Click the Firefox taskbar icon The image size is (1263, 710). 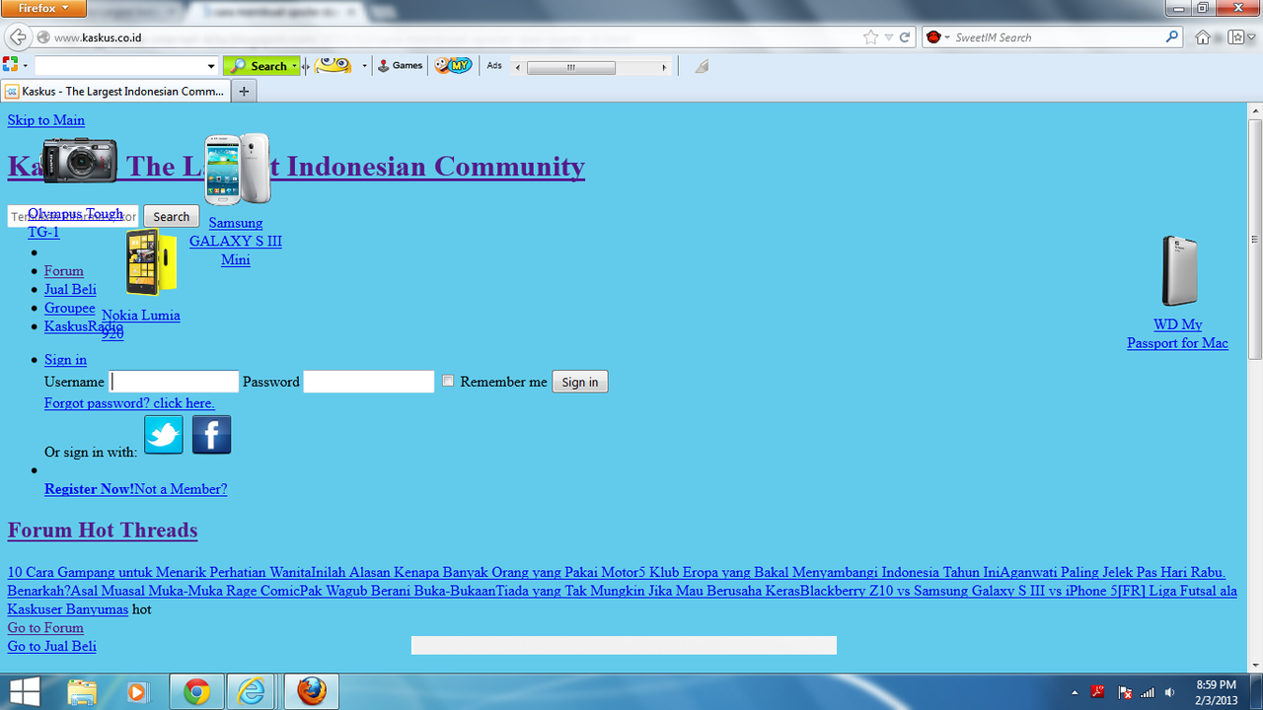(311, 692)
